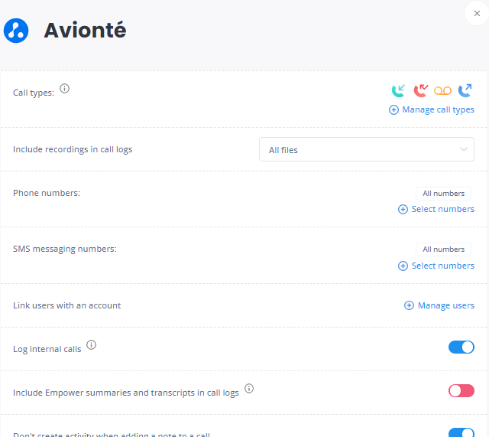Click the blue outgoing call icon

tap(465, 91)
